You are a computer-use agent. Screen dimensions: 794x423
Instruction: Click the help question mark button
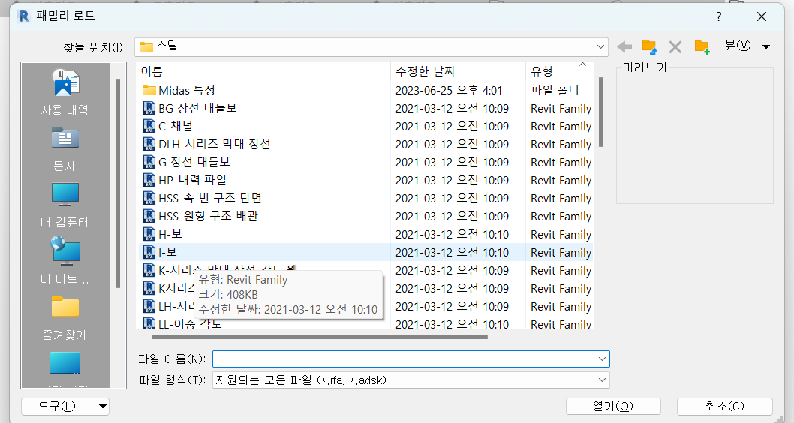(x=718, y=16)
